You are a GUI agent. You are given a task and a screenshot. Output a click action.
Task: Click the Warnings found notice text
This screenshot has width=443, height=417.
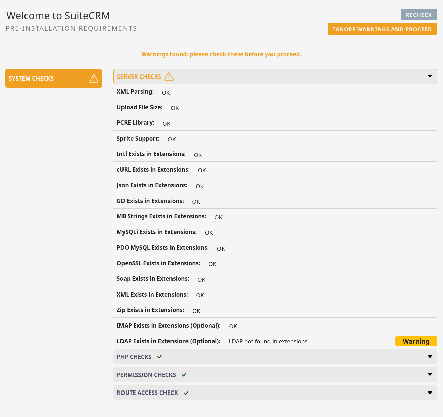221,54
